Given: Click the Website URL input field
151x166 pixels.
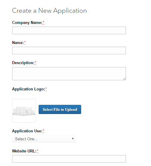Looking at the screenshot, I should tap(69, 159).
